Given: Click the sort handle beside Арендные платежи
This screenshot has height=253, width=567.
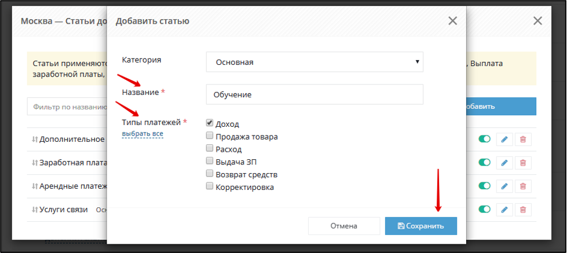Looking at the screenshot, I should (x=35, y=186).
